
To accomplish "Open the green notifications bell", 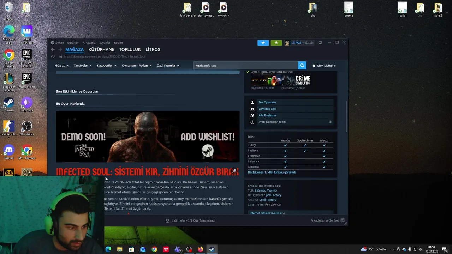I will [x=276, y=43].
